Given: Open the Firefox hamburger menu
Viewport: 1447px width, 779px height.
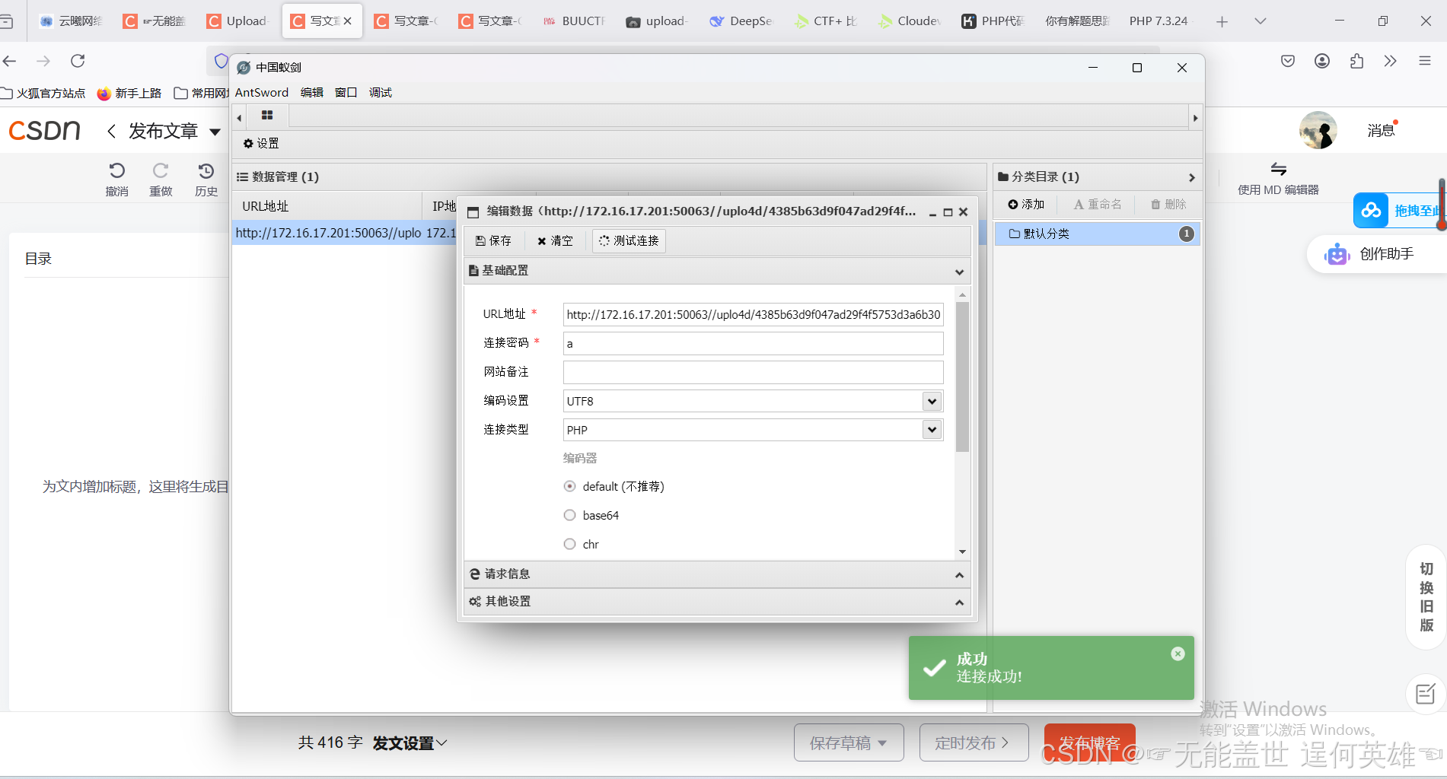Looking at the screenshot, I should [x=1425, y=61].
